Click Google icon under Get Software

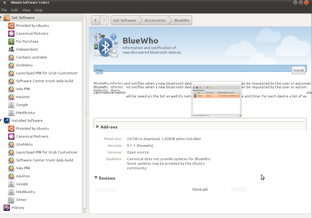coord(11,105)
